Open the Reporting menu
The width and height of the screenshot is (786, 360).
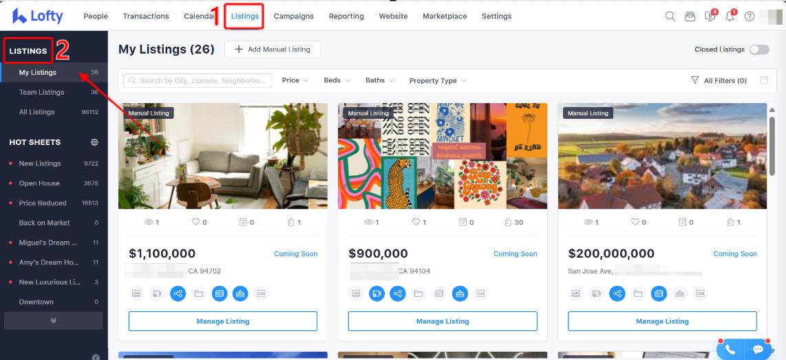coord(346,16)
